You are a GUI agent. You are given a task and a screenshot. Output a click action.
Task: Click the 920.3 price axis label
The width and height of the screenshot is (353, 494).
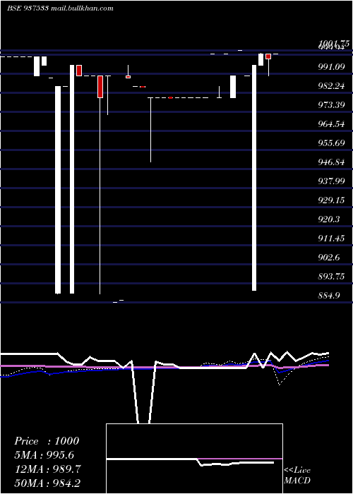point(329,219)
